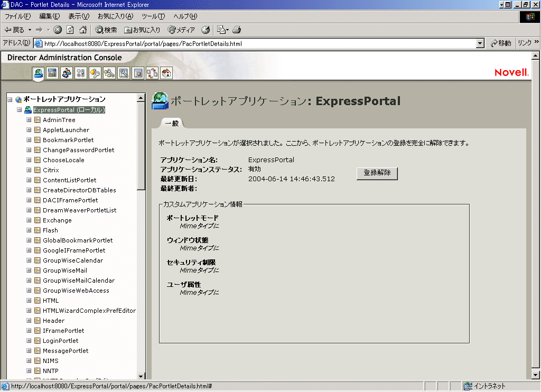The height and width of the screenshot is (392, 541).
Task: Click the page scrollbar down arrow
Action: [536, 375]
